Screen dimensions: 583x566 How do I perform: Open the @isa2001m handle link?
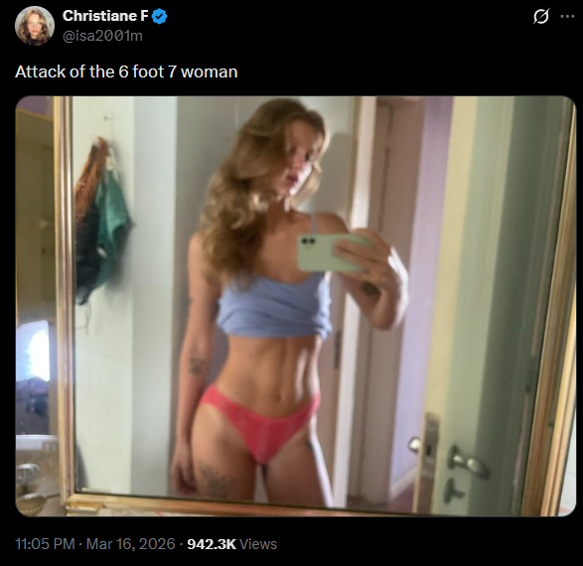tap(102, 36)
